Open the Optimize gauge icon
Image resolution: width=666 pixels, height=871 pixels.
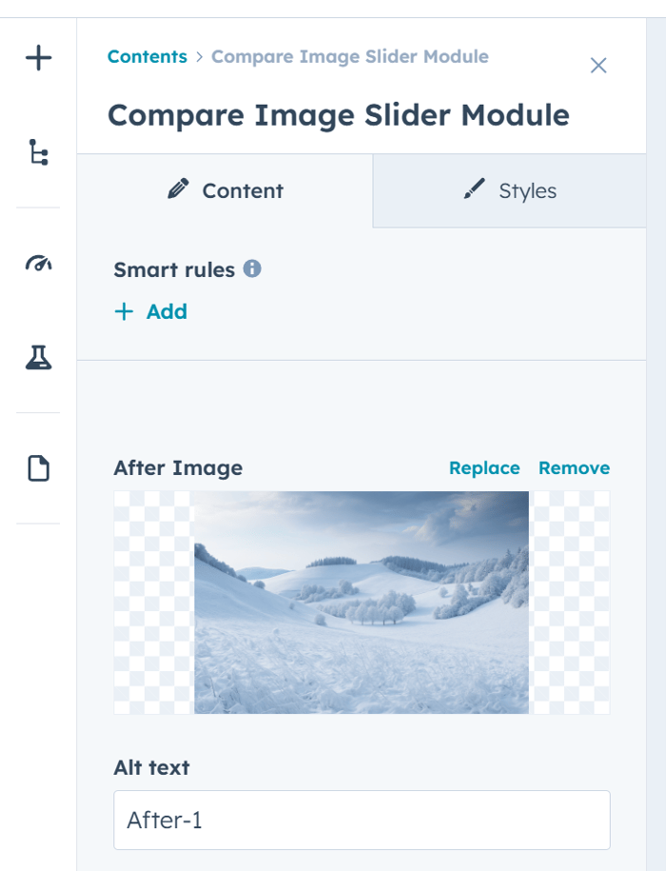[x=38, y=263]
